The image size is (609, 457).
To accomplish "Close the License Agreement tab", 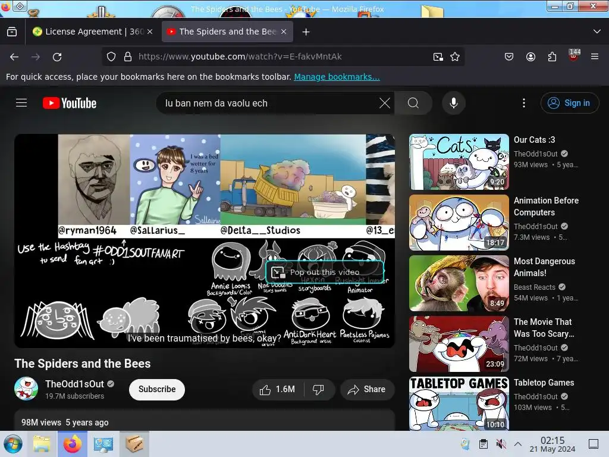I will (150, 32).
